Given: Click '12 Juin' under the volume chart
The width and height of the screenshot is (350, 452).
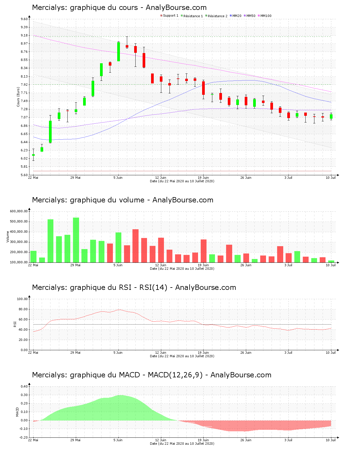Looking at the screenshot, I should (x=161, y=265).
